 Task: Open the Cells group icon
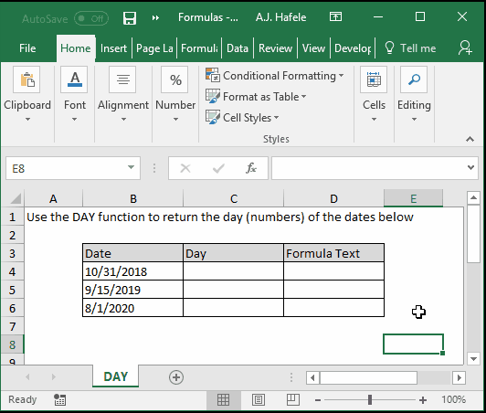click(374, 79)
